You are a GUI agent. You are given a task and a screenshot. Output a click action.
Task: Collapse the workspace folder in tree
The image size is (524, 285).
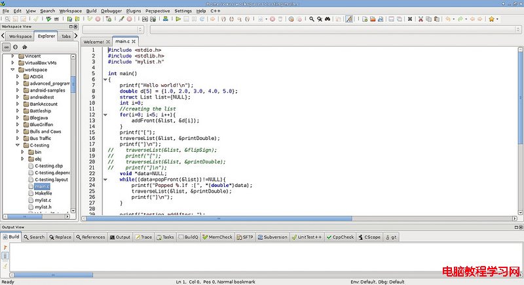(12, 70)
